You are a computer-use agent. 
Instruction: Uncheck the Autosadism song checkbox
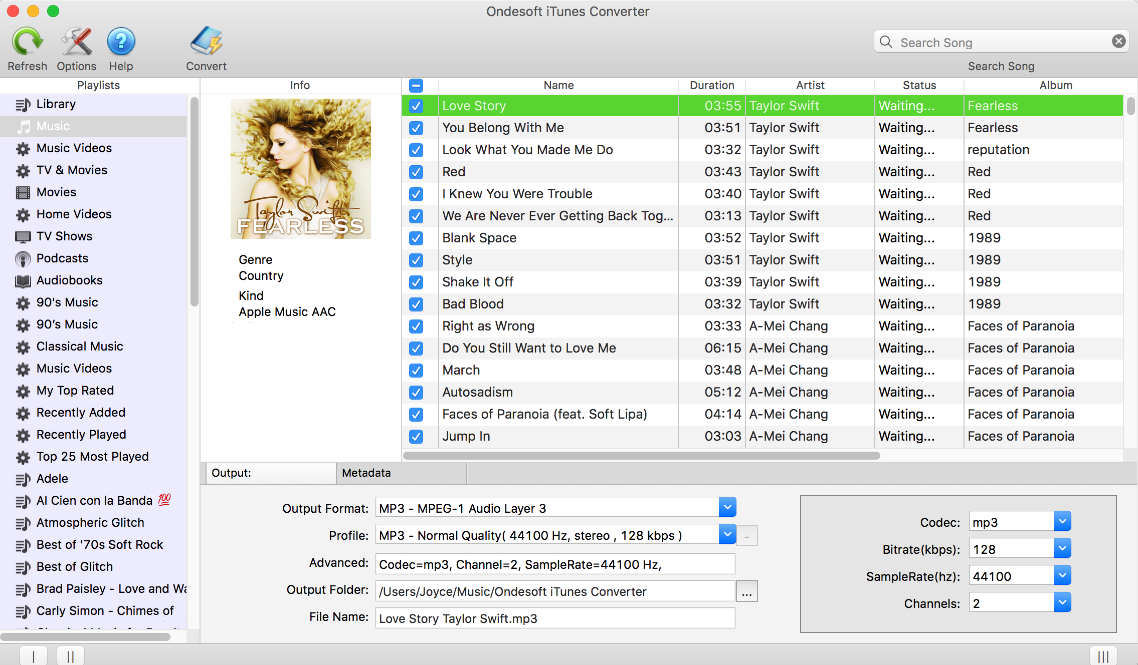(x=416, y=391)
